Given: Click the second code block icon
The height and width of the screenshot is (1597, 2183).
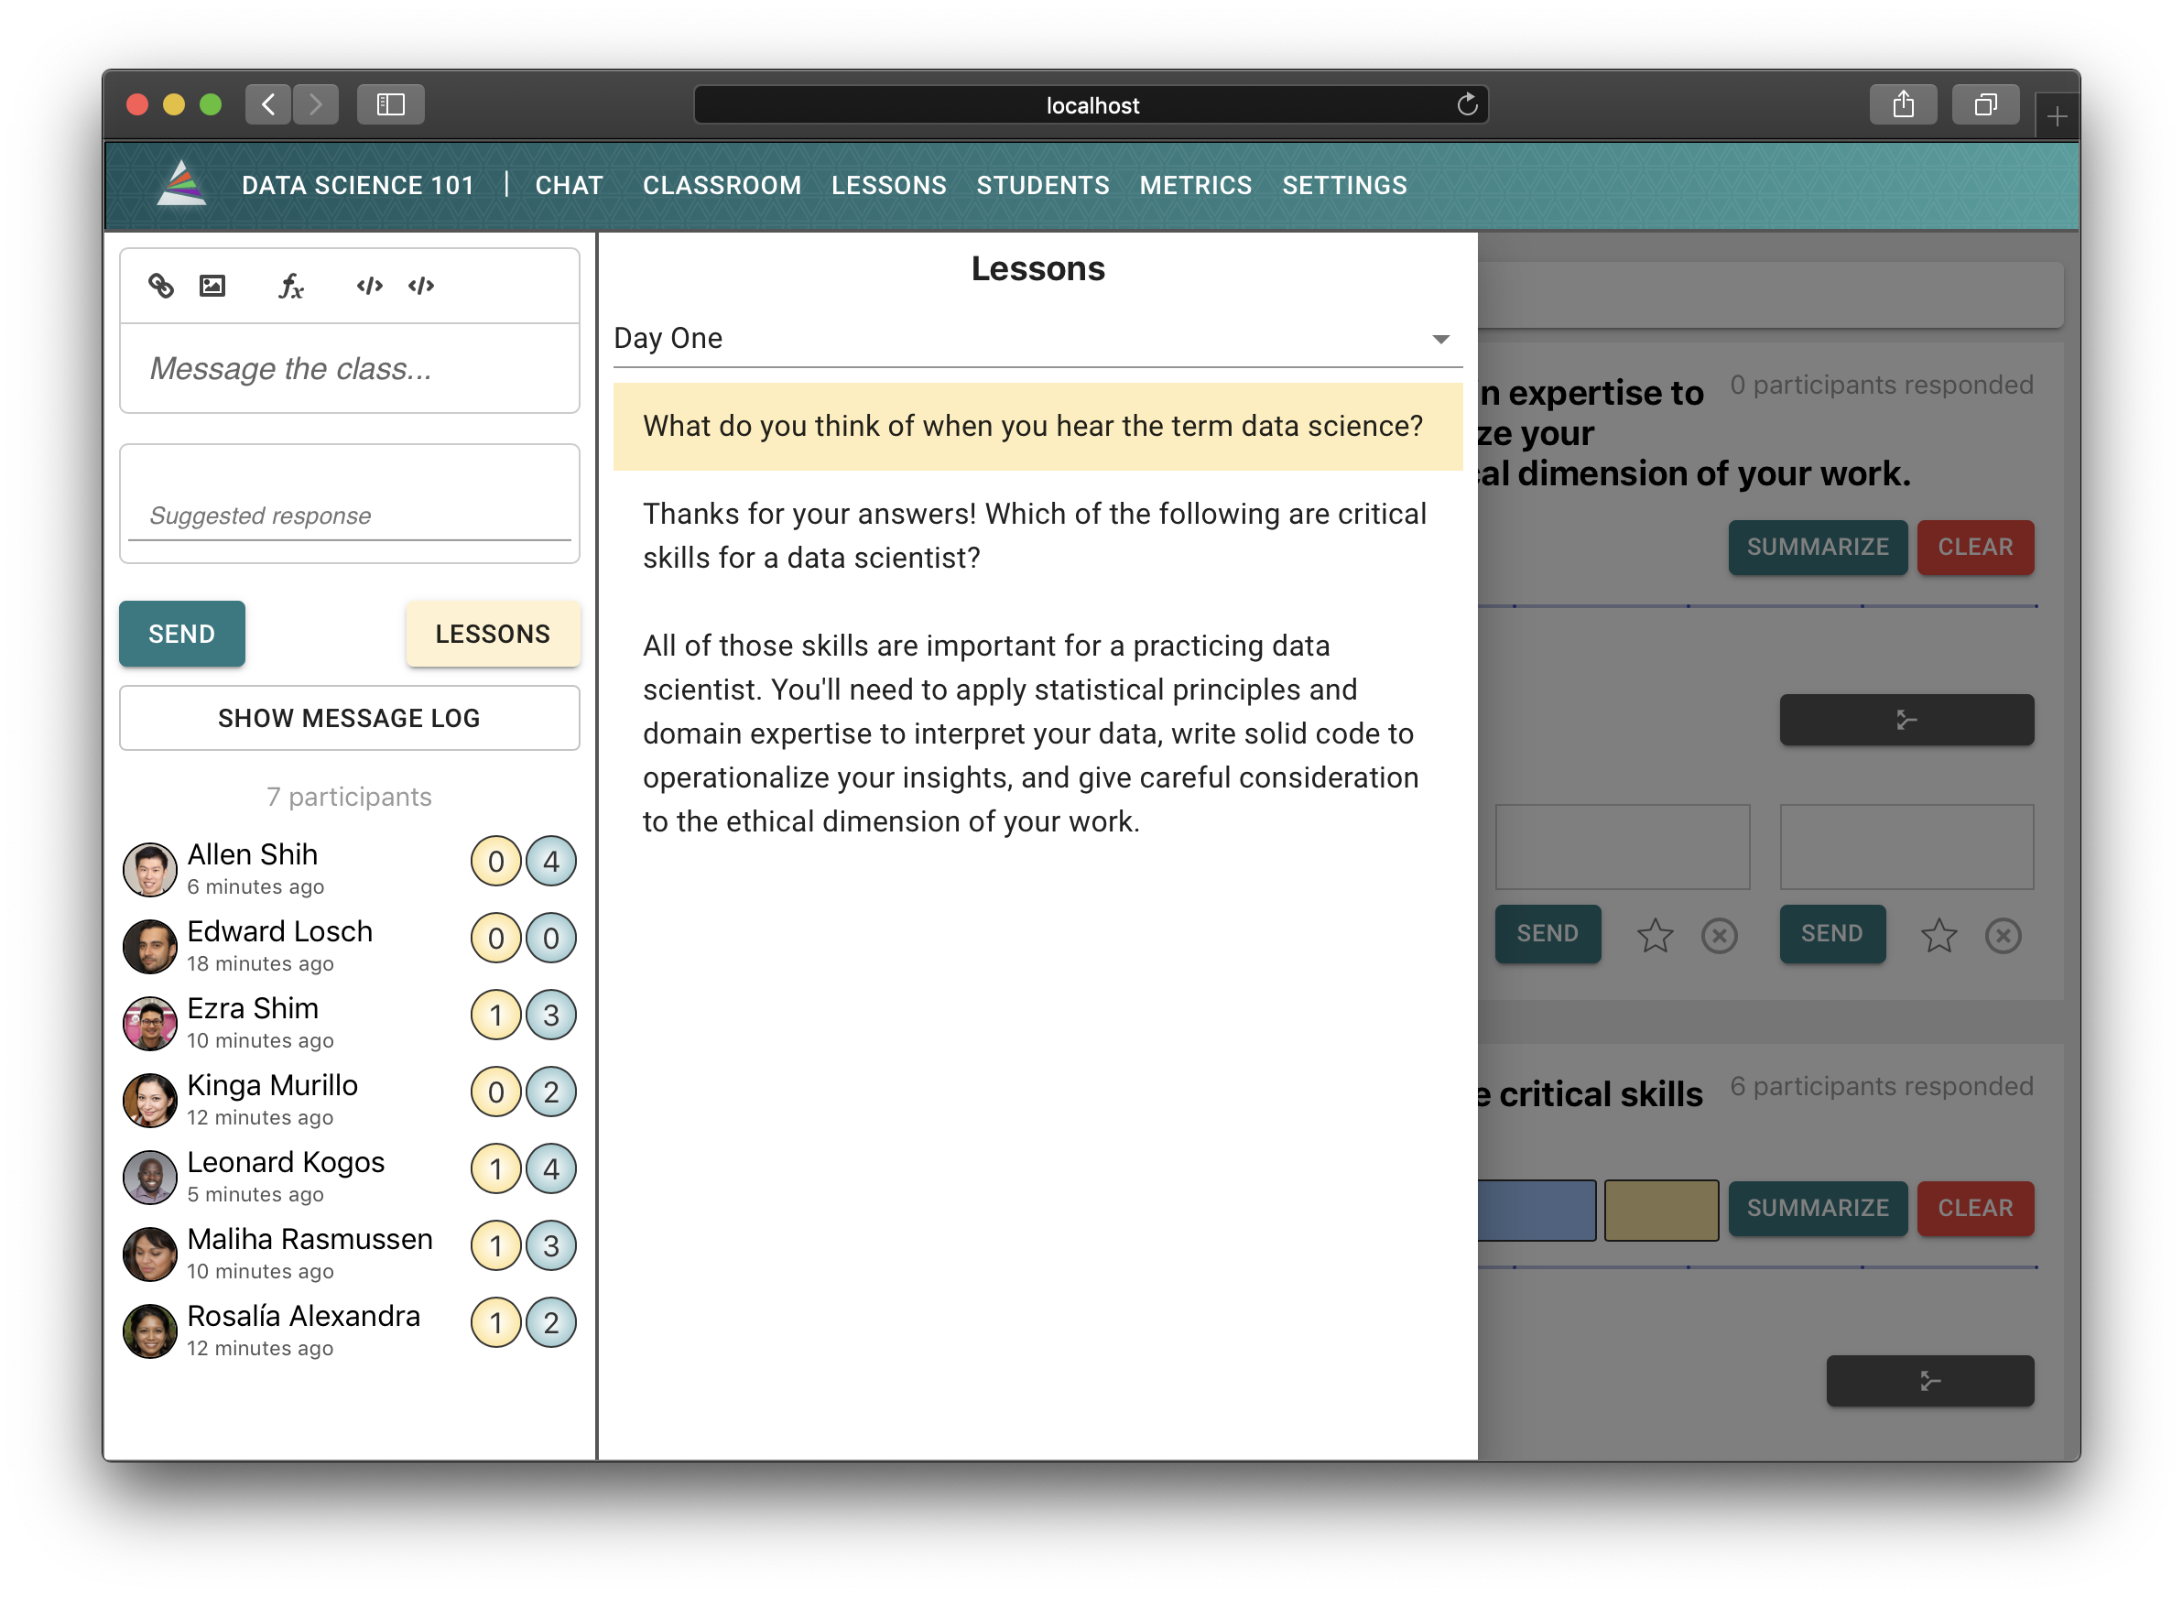Looking at the screenshot, I should pos(421,285).
